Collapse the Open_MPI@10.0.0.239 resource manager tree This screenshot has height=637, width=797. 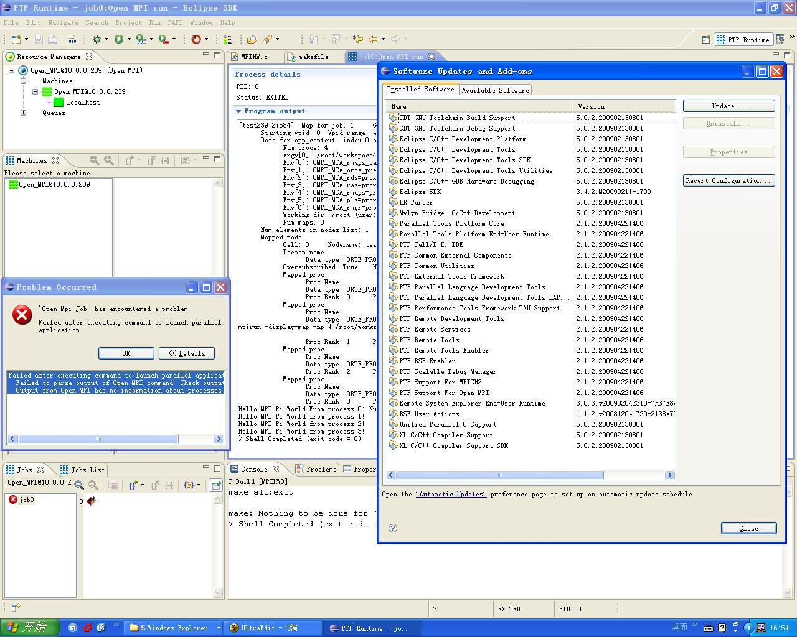[x=11, y=70]
